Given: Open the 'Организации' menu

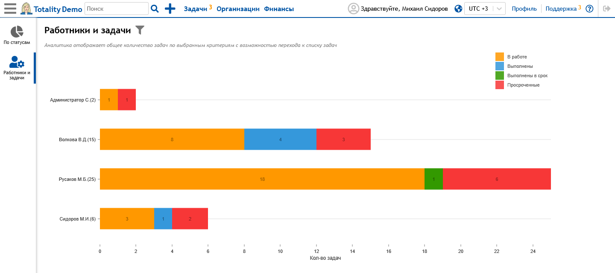Looking at the screenshot, I should [238, 9].
